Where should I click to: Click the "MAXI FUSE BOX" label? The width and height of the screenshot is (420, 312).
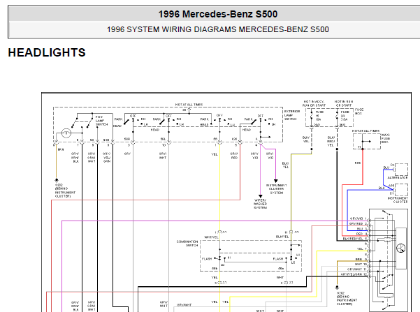386,138
